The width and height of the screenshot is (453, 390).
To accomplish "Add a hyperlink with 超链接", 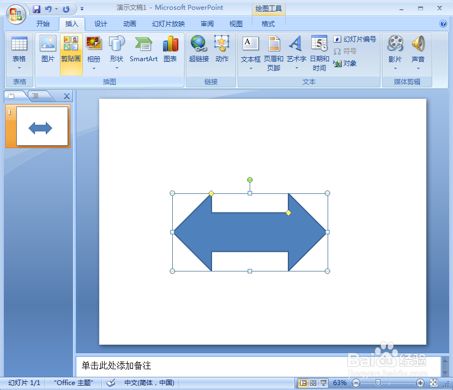I will [x=199, y=54].
